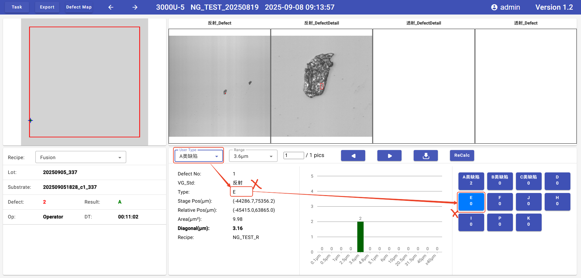Click the forward arrow in header
The image size is (581, 278).
pyautogui.click(x=135, y=7)
